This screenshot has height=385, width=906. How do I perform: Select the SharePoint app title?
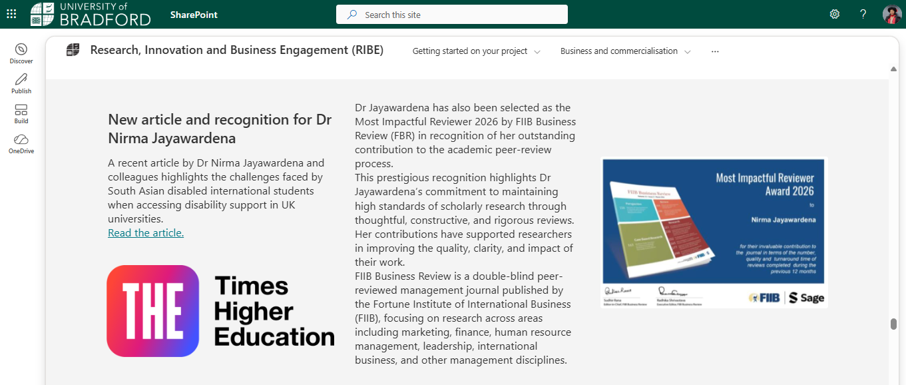194,15
